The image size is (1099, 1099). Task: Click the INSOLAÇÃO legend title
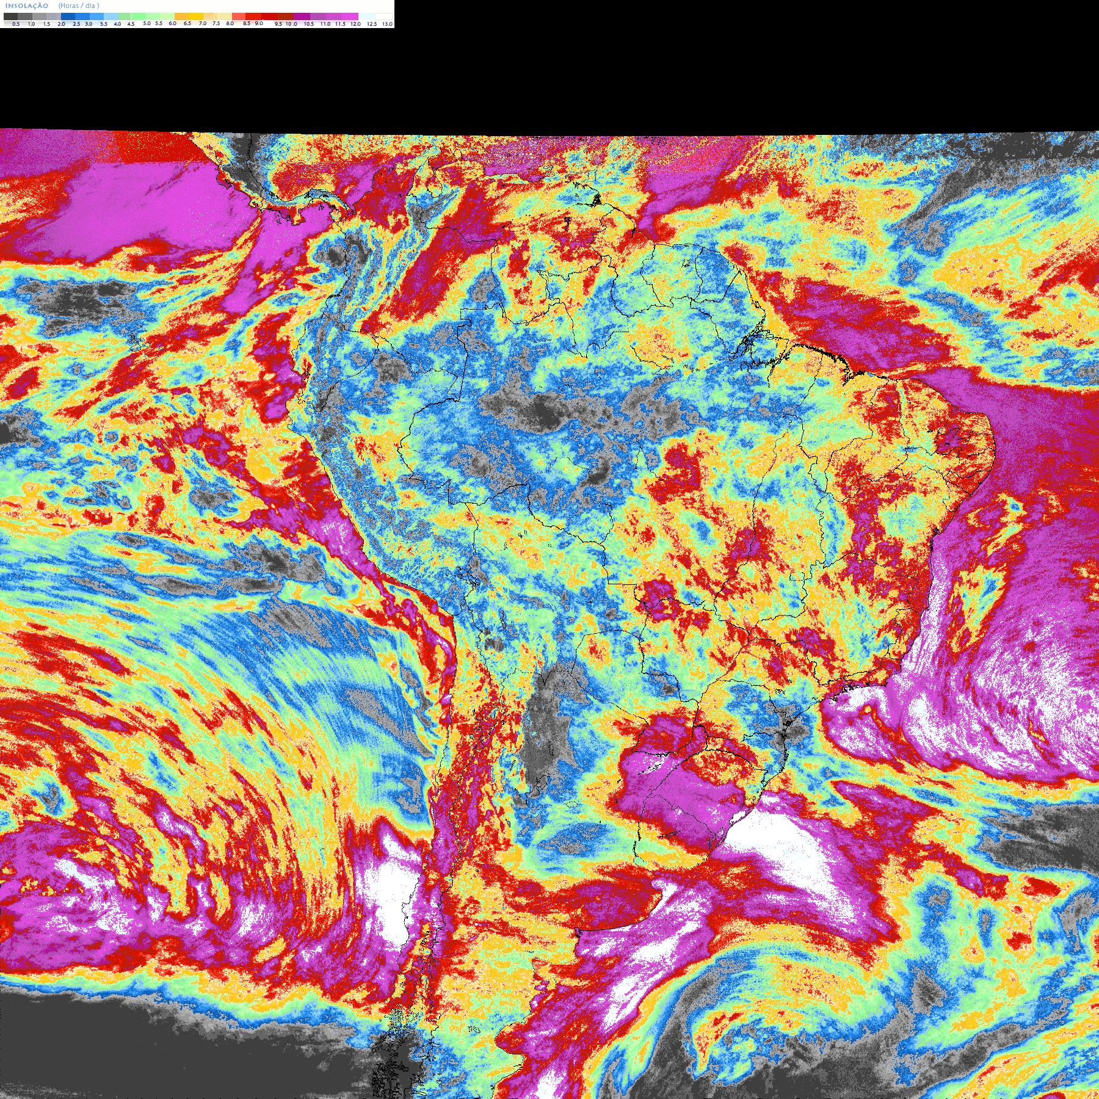pyautogui.click(x=27, y=5)
